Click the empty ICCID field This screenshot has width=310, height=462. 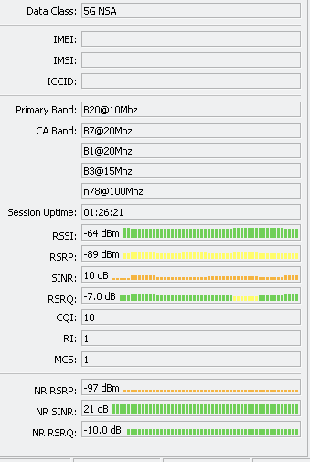191,81
